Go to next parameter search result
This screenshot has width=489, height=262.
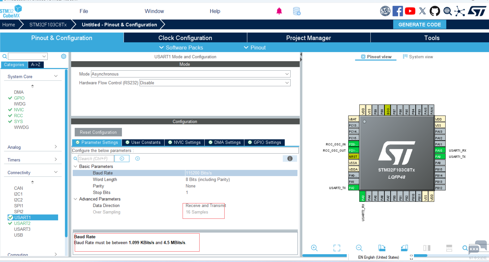coord(138,159)
